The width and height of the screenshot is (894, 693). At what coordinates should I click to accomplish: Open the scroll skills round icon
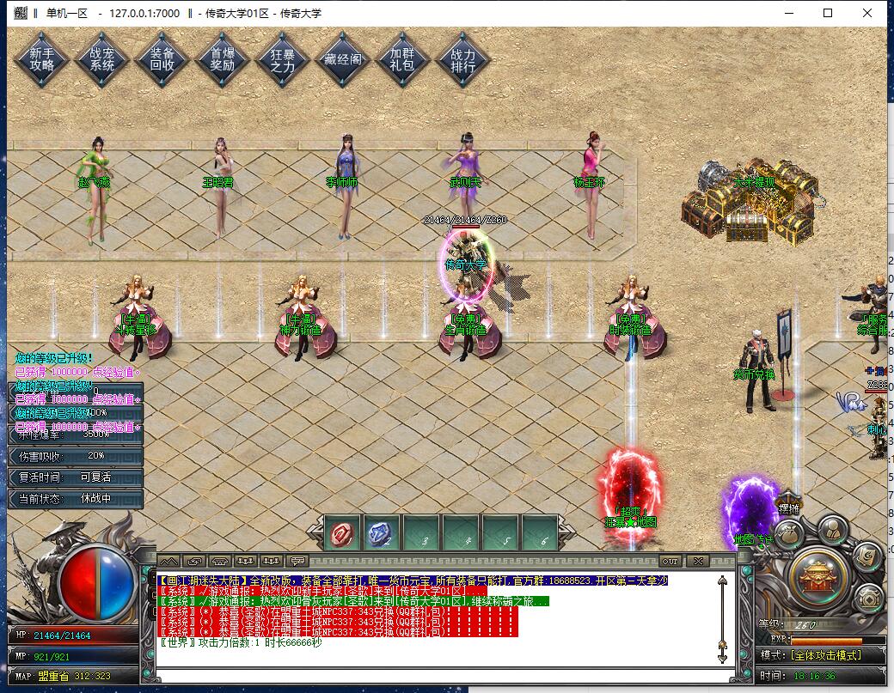(867, 557)
